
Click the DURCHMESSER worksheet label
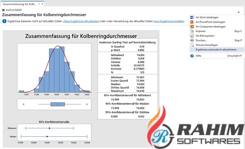(x=13, y=10)
